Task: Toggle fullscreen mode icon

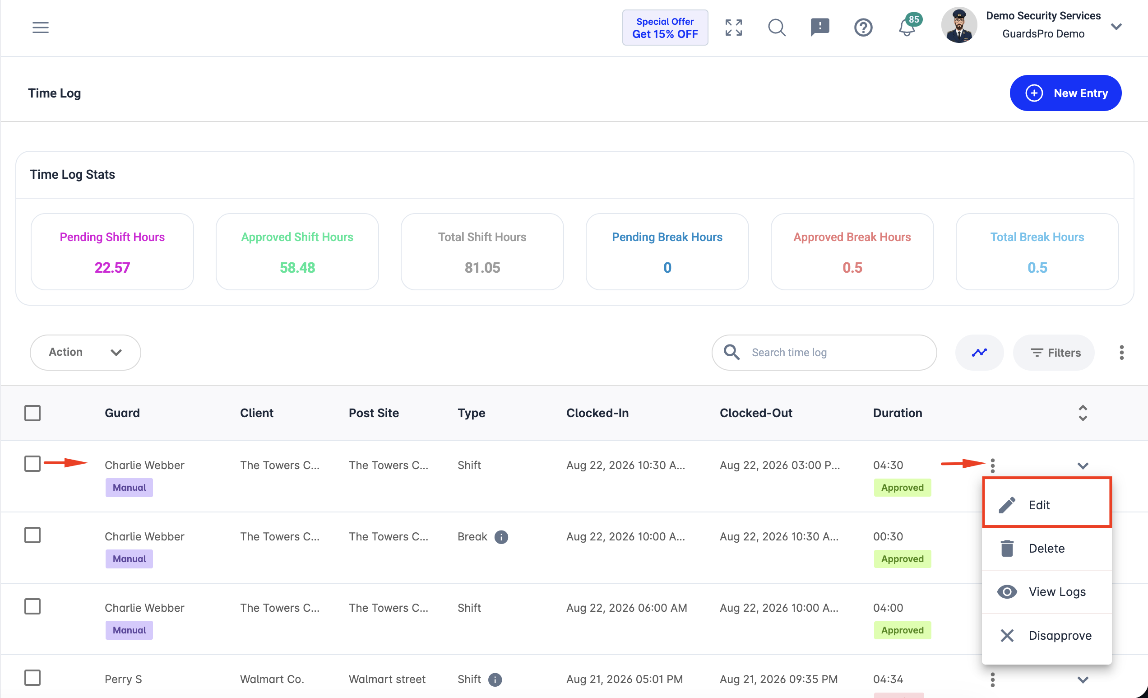Action: pyautogui.click(x=733, y=28)
